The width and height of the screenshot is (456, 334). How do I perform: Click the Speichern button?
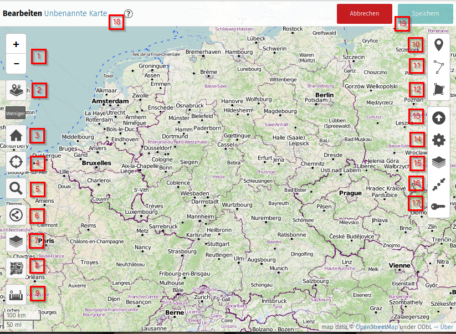pos(426,14)
